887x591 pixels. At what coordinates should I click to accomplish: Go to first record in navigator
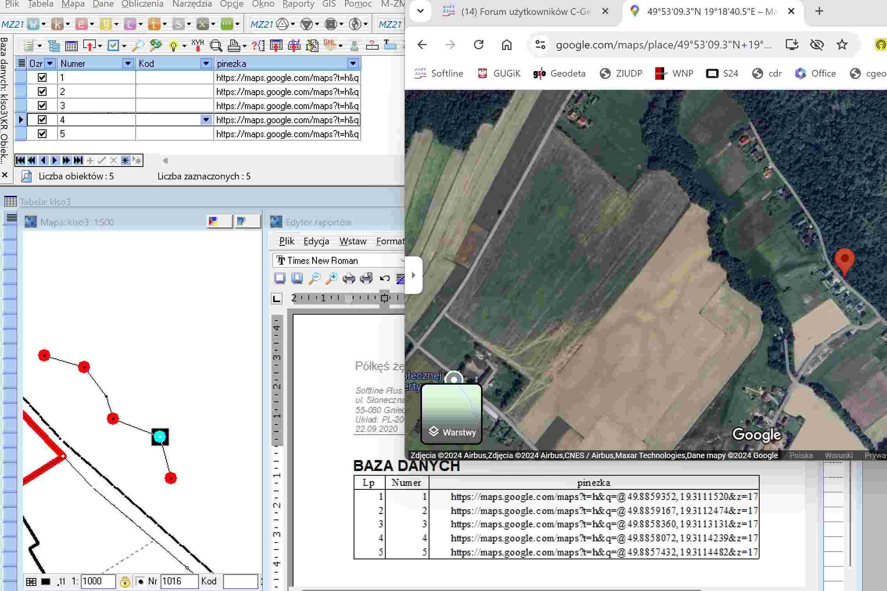pos(20,160)
